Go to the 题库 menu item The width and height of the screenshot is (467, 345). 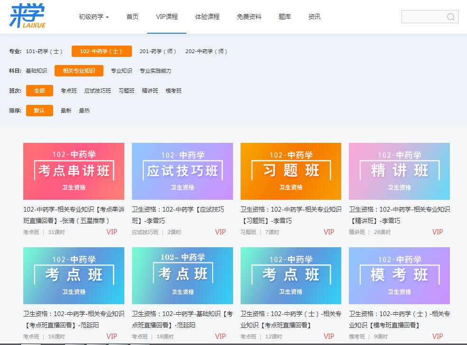285,17
